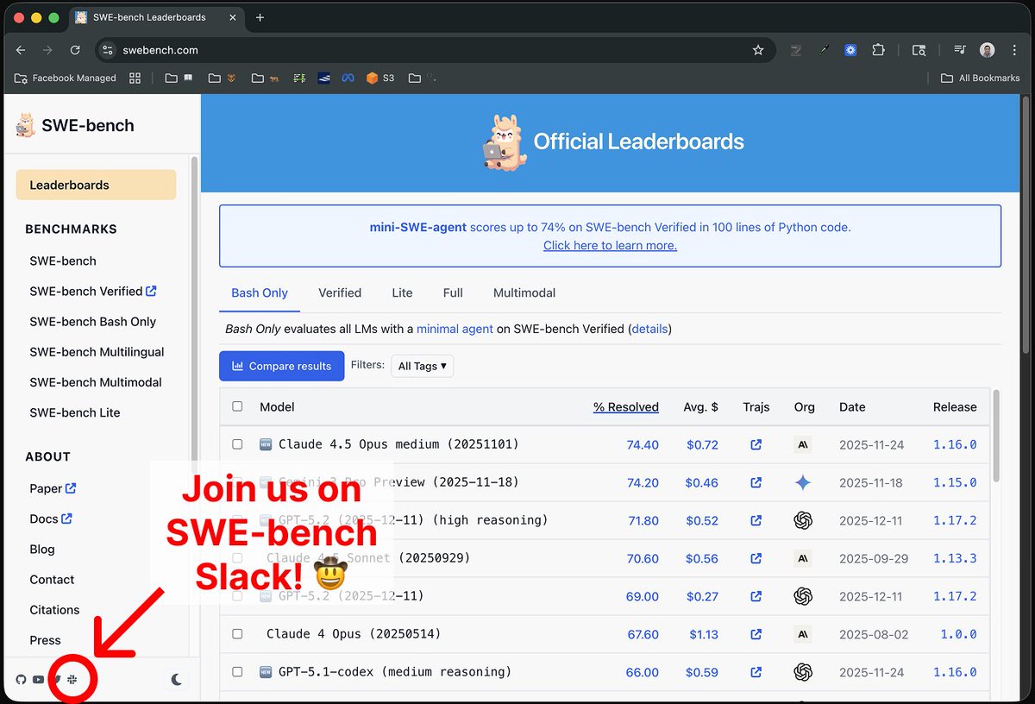Open the S3 bookmark
1035x704 pixels.
click(x=380, y=78)
